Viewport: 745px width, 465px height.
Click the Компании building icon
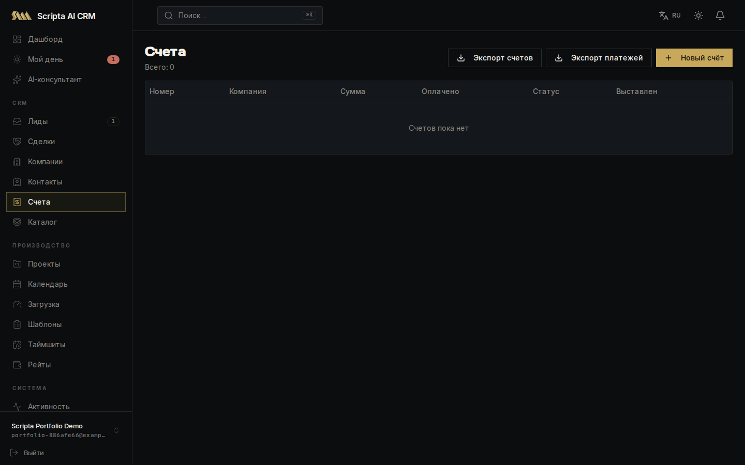pos(17,162)
